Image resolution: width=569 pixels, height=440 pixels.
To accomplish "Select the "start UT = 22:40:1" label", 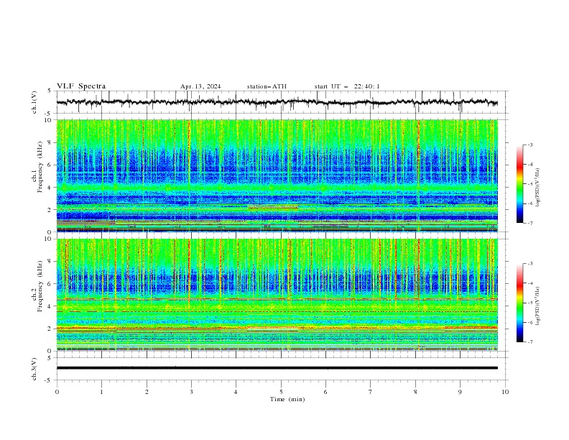I will 347,86.
